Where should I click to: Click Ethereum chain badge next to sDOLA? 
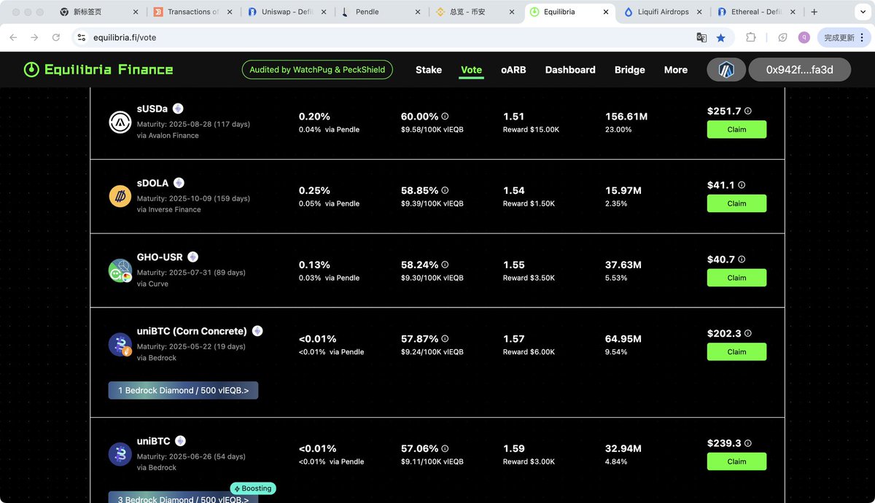[x=179, y=183]
